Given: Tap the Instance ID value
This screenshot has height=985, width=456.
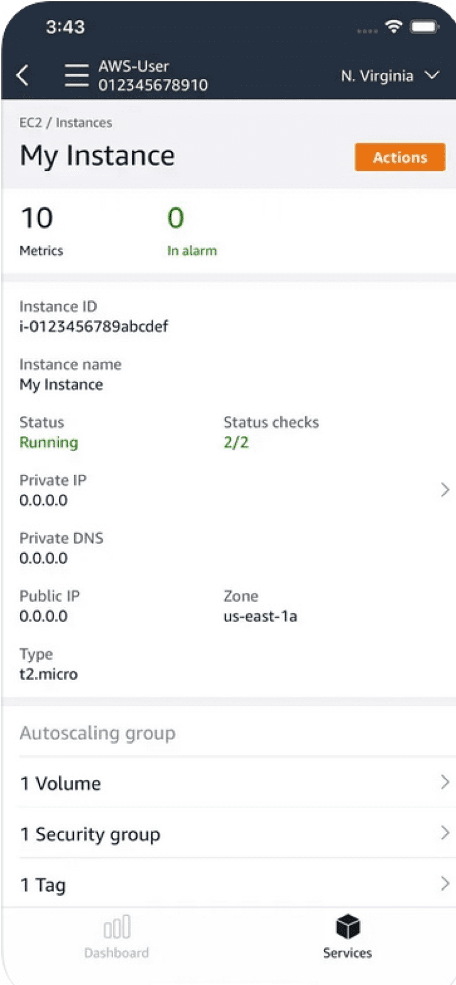Looking at the screenshot, I should tap(94, 327).
